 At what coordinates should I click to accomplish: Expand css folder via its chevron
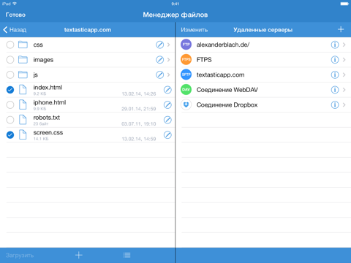pos(168,45)
